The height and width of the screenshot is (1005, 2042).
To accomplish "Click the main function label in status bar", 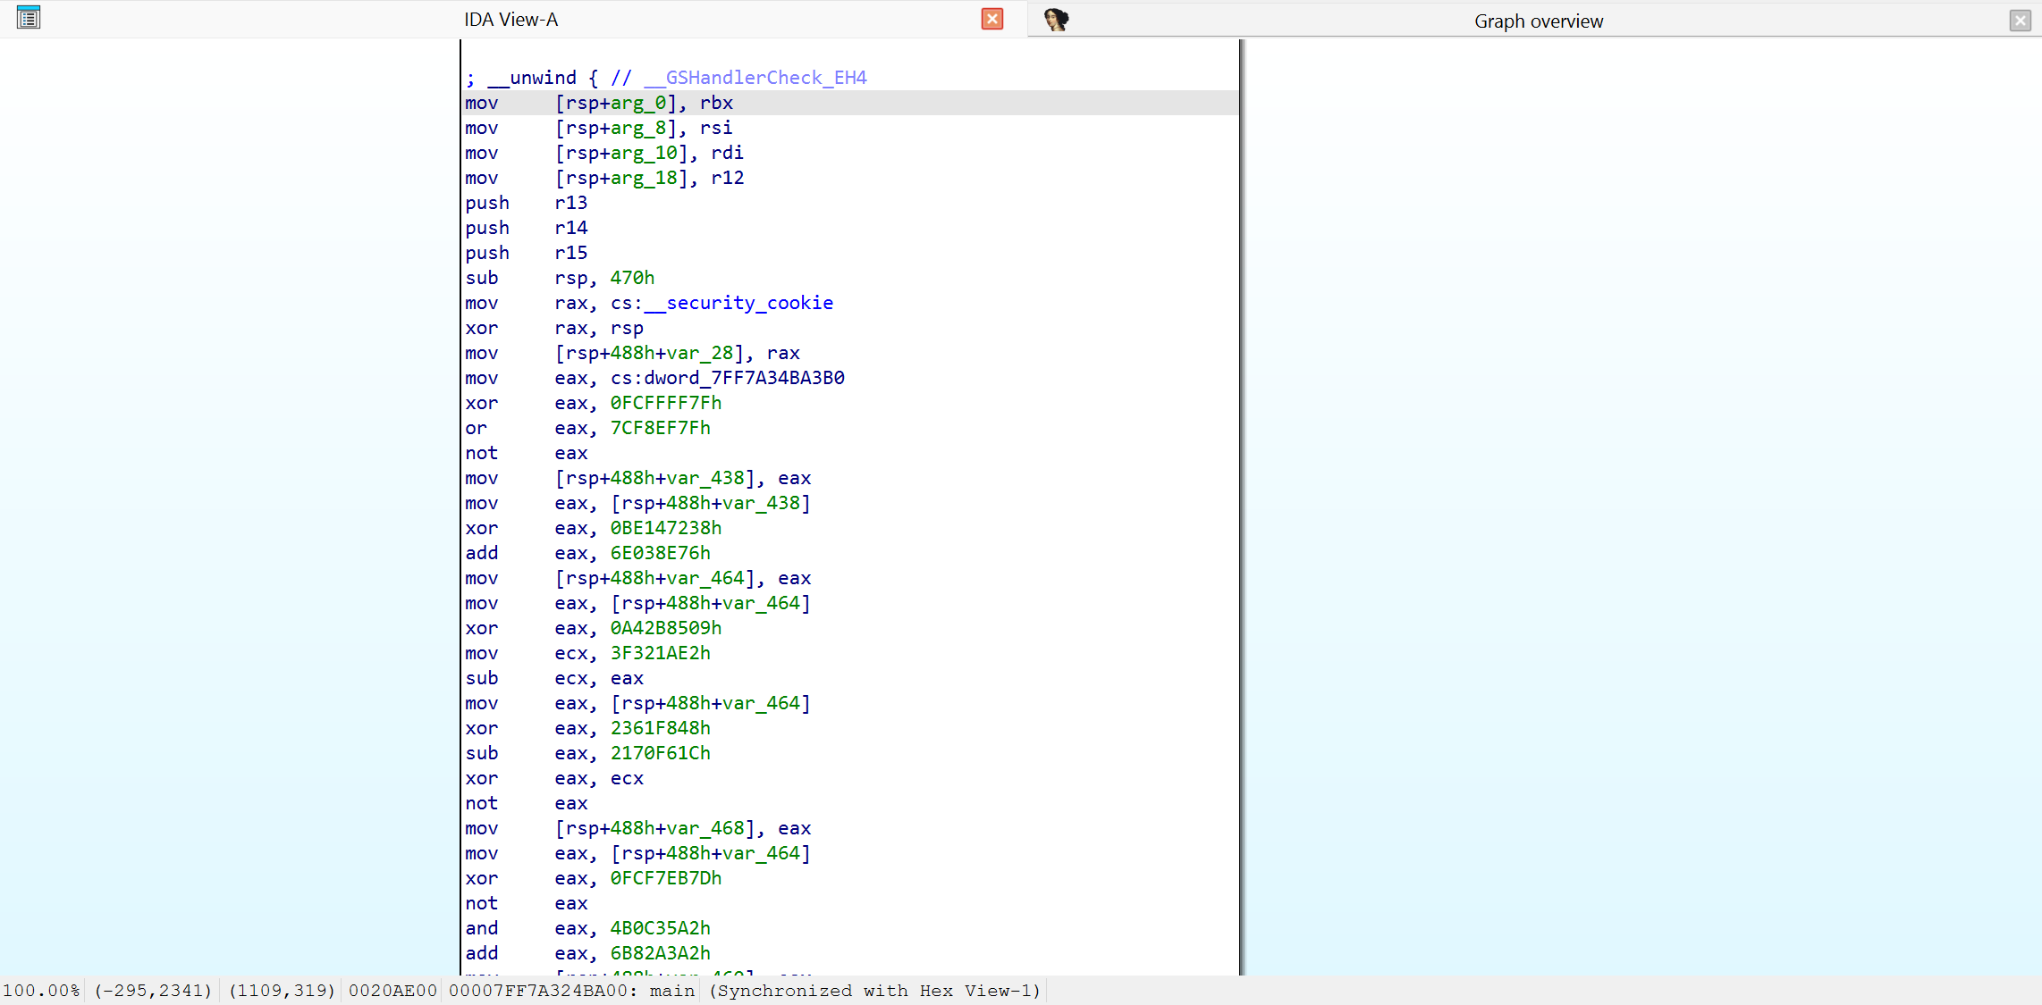I will tap(672, 990).
